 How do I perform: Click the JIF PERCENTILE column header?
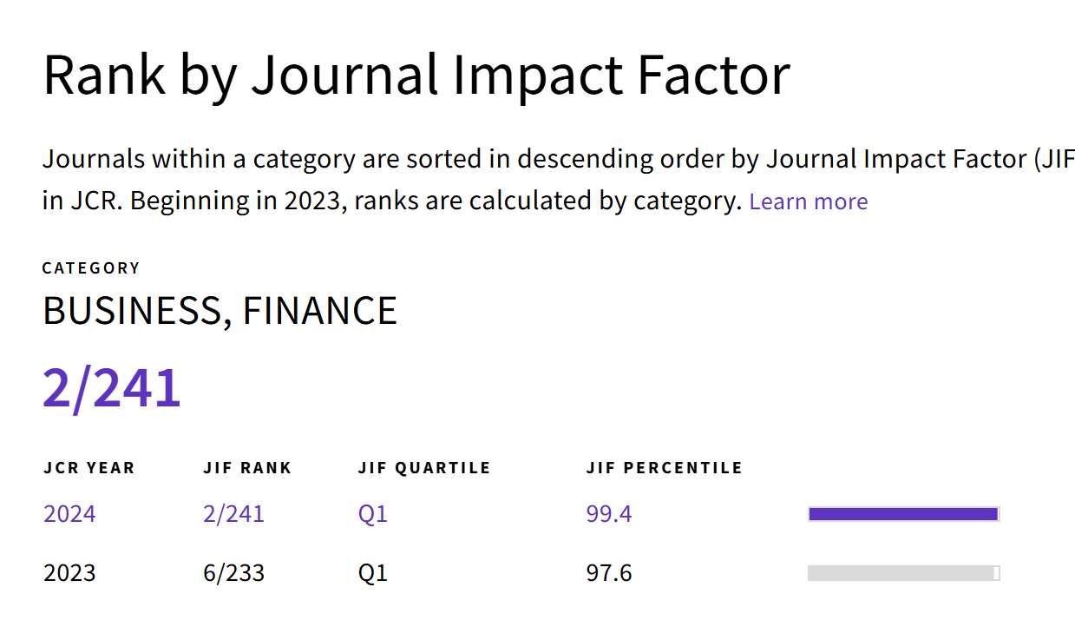(x=664, y=468)
